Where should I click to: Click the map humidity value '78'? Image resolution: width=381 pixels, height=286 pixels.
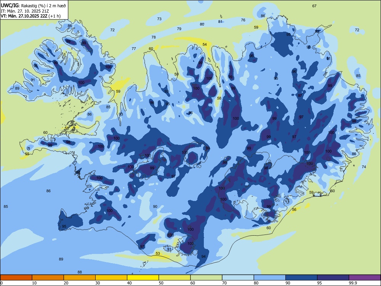[154, 37]
